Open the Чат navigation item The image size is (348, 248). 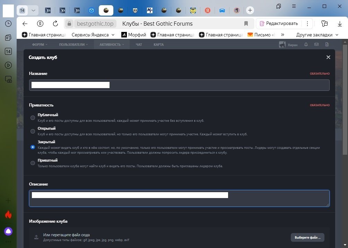tap(139, 45)
